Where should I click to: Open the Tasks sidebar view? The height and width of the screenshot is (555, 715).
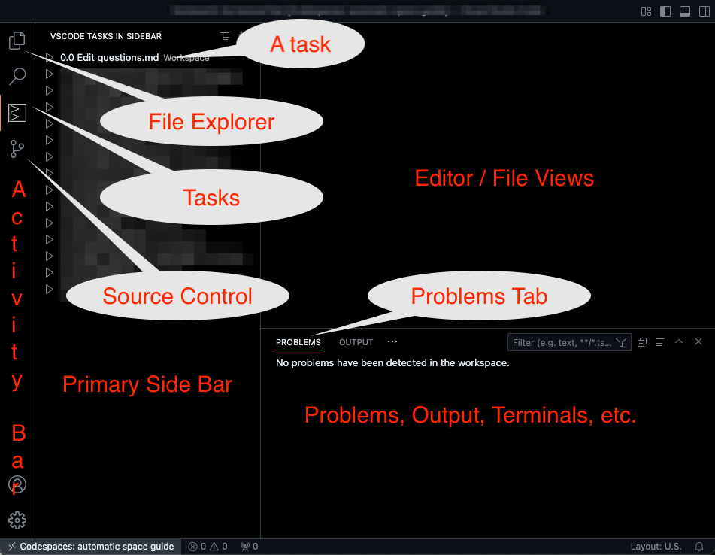tap(17, 112)
